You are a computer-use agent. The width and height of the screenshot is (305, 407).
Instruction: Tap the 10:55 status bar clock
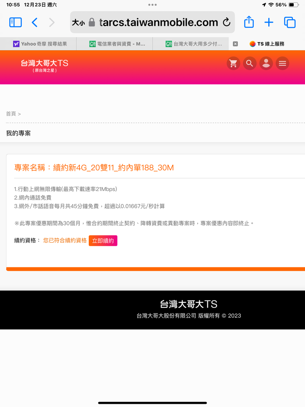[x=13, y=5]
